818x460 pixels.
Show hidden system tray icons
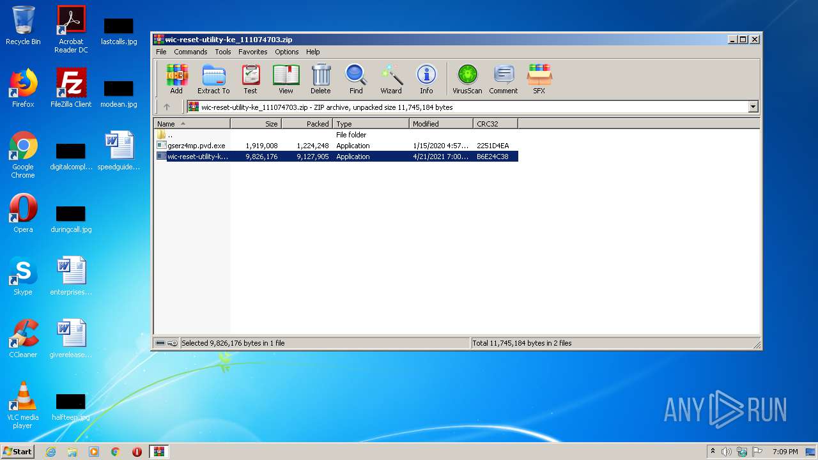point(713,452)
